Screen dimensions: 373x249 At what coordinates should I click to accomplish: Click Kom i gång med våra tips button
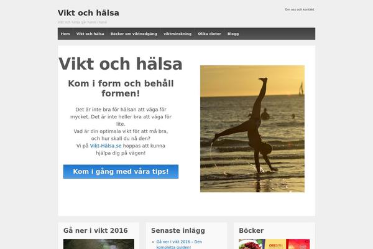[x=121, y=172]
